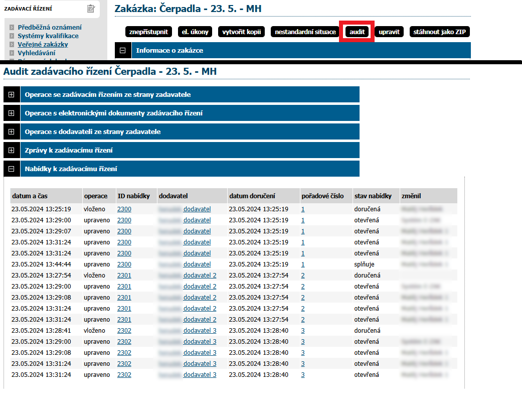Viewport: 522px width, 408px height.
Task: Download the tender via stáhnout jako ZIP
Action: [x=439, y=32]
